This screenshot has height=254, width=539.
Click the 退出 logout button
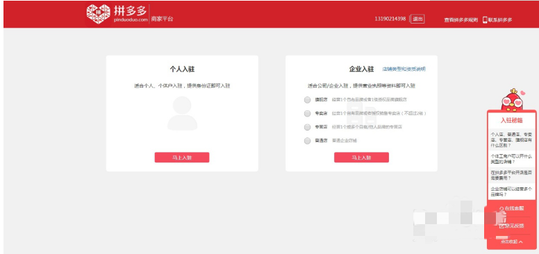point(417,19)
